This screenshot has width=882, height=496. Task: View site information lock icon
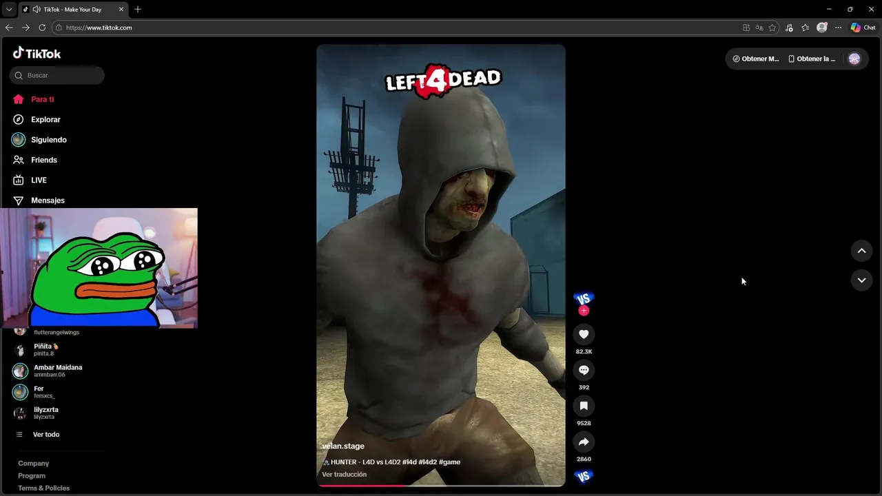click(59, 28)
